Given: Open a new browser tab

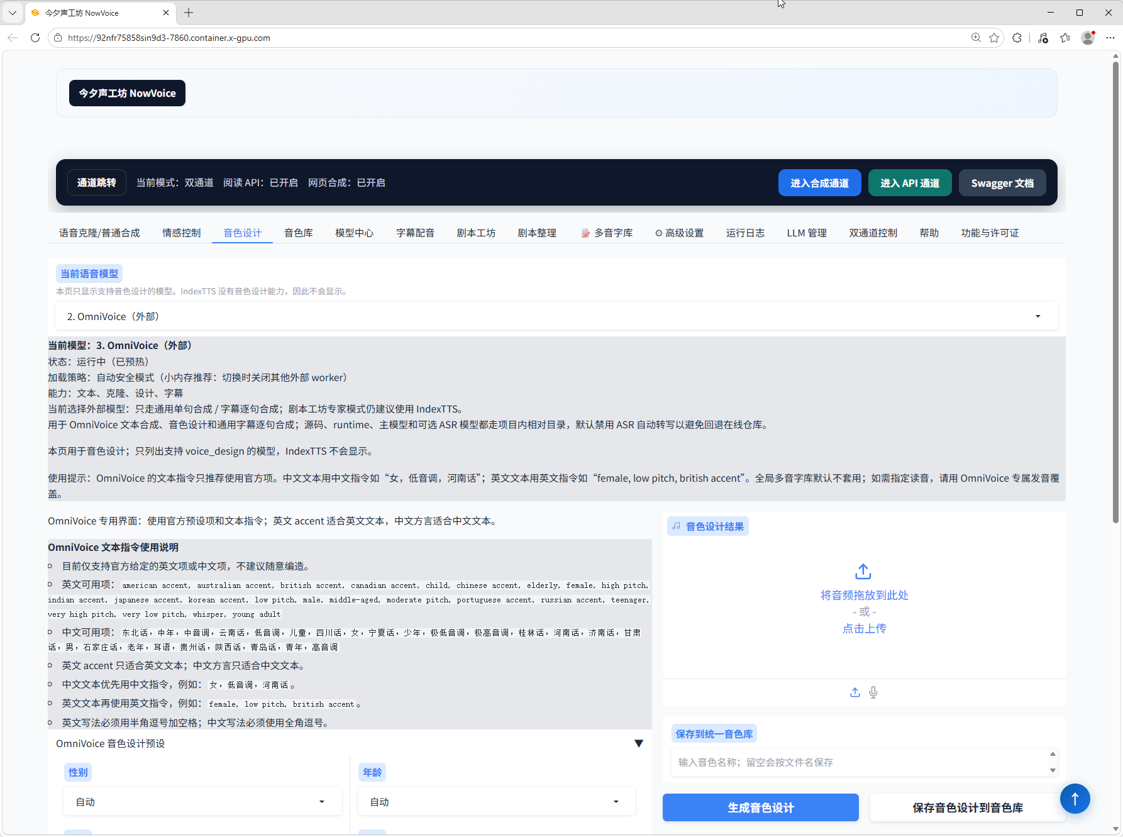Looking at the screenshot, I should pyautogui.click(x=189, y=13).
